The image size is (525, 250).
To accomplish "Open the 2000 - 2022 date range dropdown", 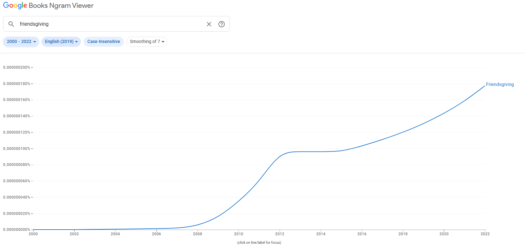I will pos(21,41).
